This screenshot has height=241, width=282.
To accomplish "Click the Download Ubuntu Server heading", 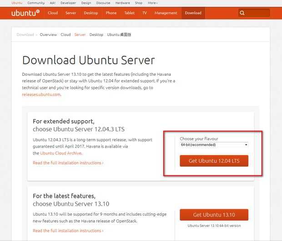I will tap(88, 60).
